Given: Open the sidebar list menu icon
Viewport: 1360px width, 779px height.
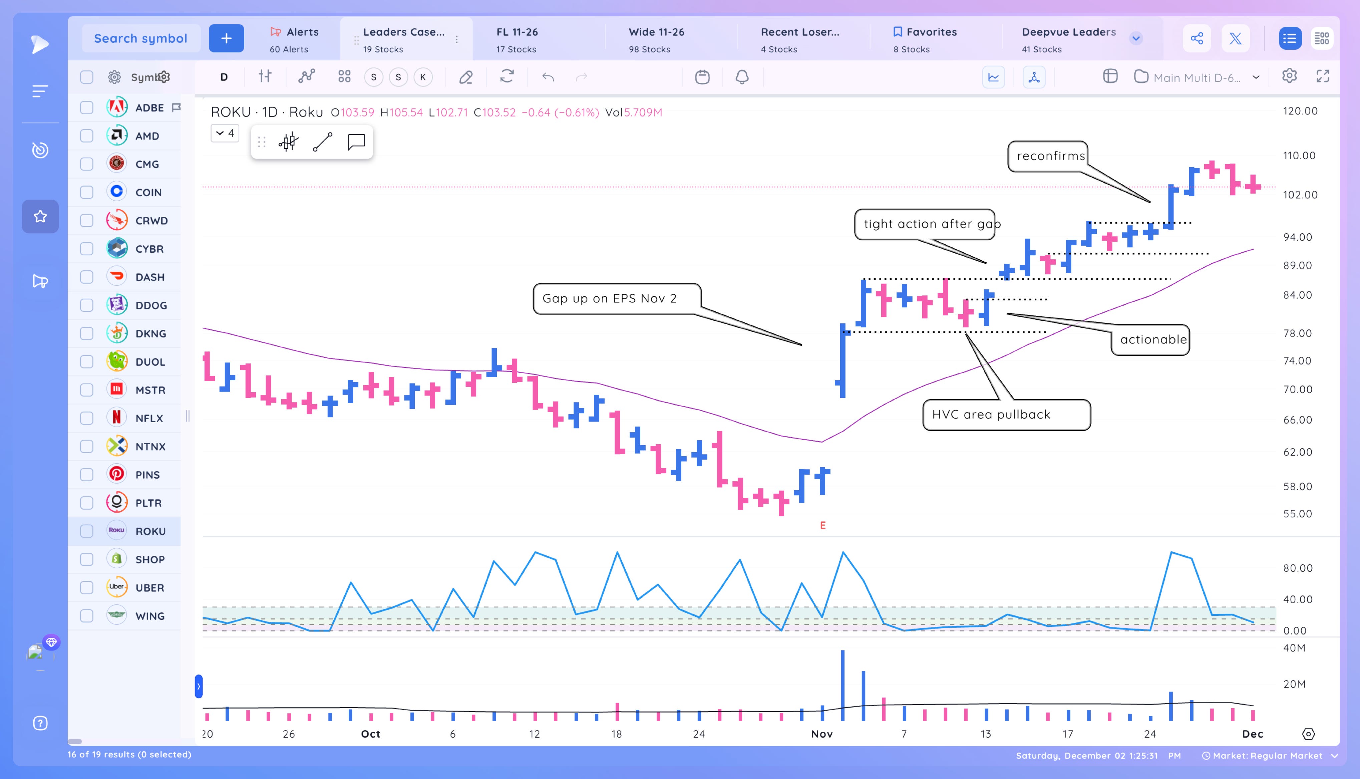Looking at the screenshot, I should tap(40, 91).
